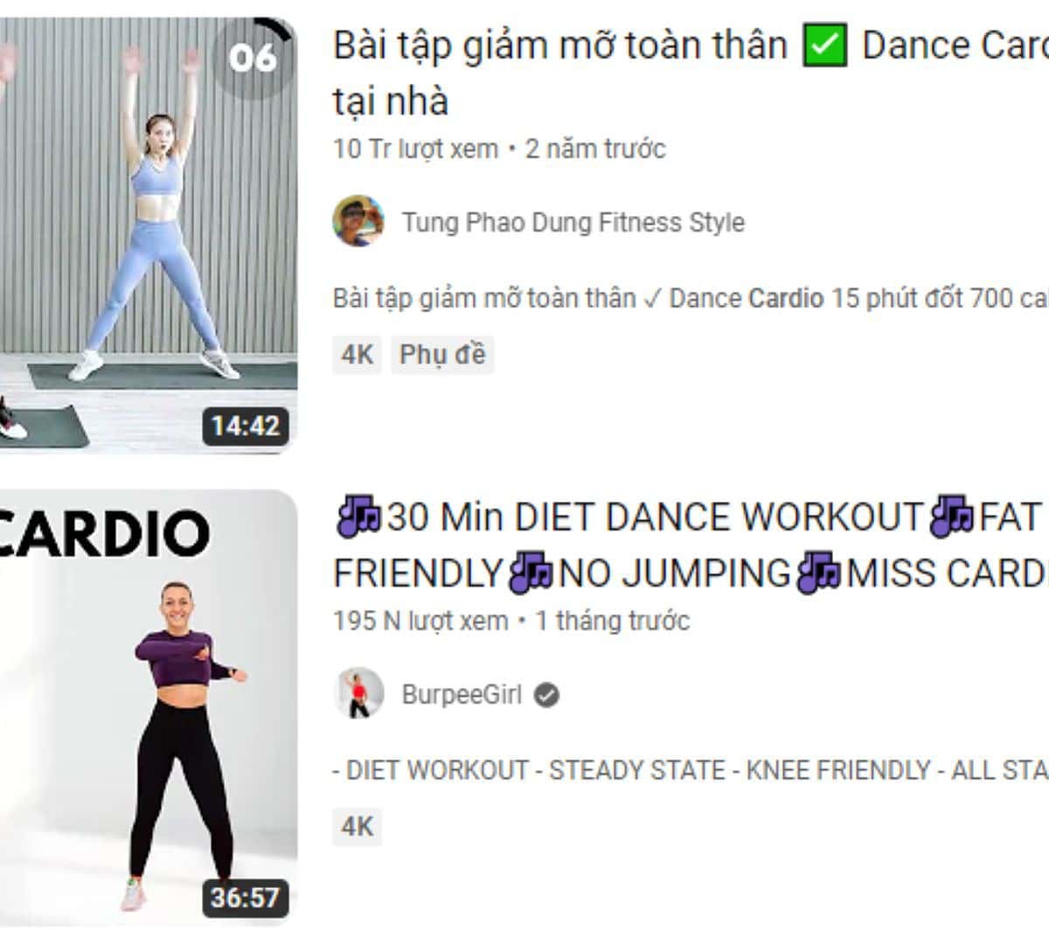Click the first purple music note emoji

tap(358, 516)
